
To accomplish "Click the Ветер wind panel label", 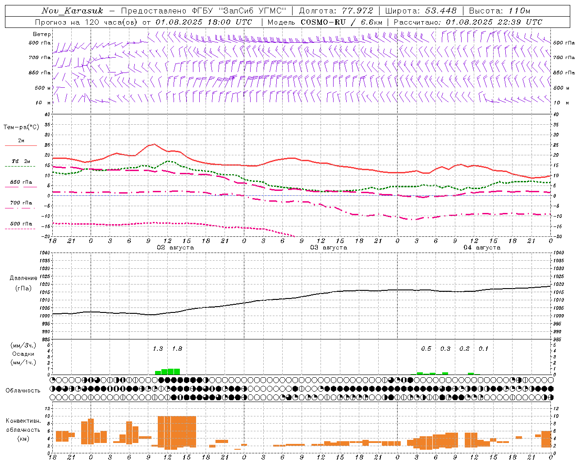I will [x=42, y=34].
